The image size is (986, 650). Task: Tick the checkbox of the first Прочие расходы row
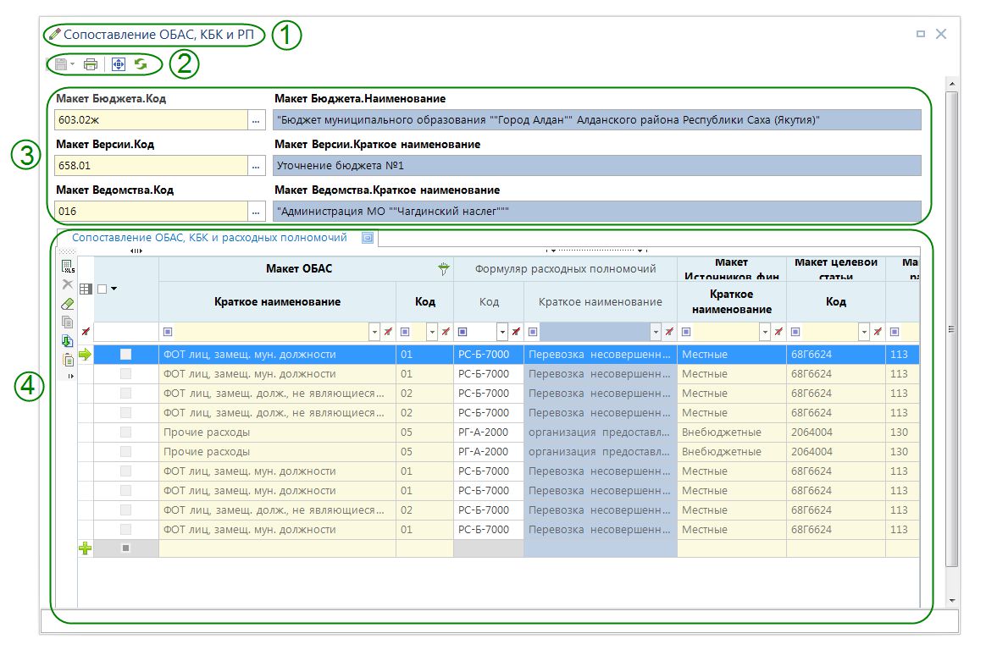click(x=126, y=432)
